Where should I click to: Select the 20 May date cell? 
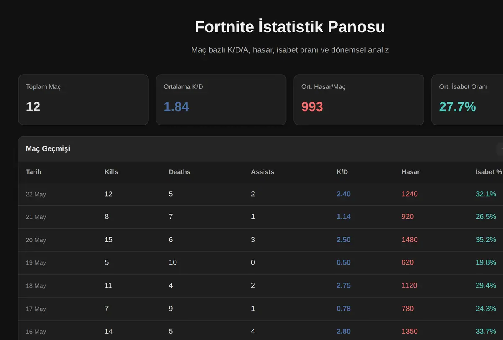[36, 240]
